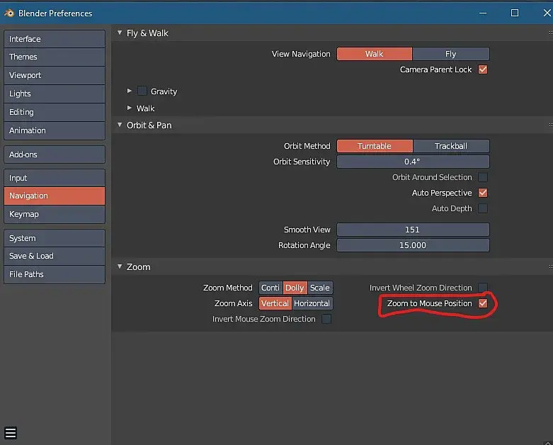Collapse the Fly & Walk panel
The image size is (553, 445).
[x=120, y=33]
